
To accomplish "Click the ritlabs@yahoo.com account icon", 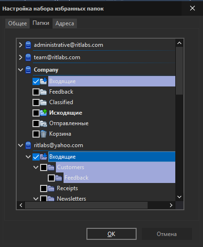I will click(x=28, y=145).
